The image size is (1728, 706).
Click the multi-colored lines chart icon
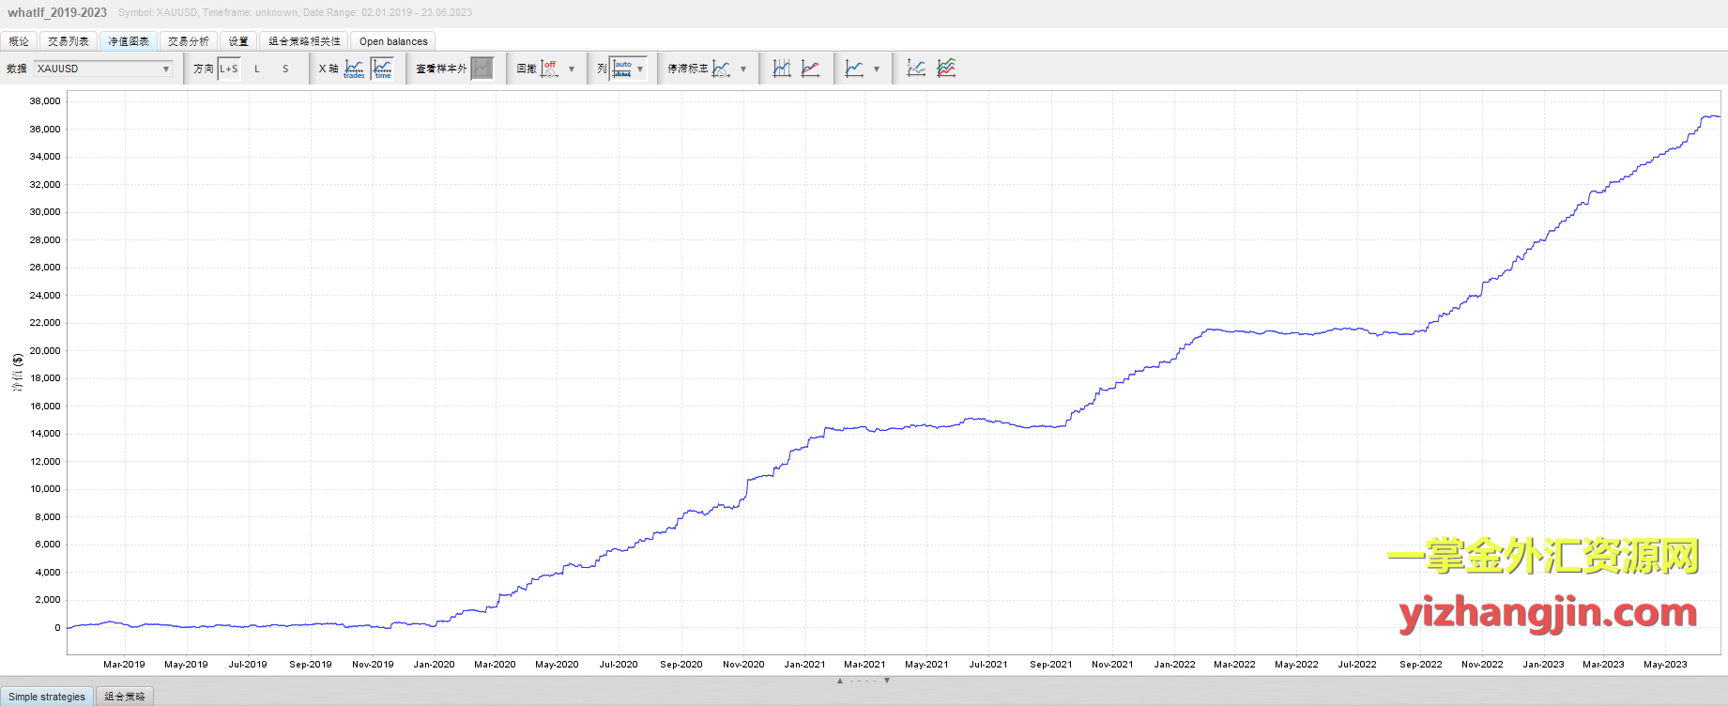click(x=946, y=69)
